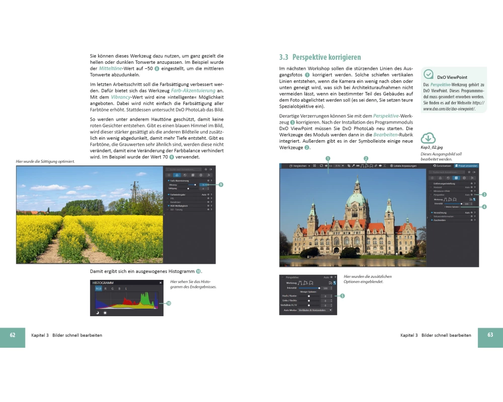Open the Vergleichen dropdown arrow
Viewport: 503px width, 402px height.
[309, 165]
